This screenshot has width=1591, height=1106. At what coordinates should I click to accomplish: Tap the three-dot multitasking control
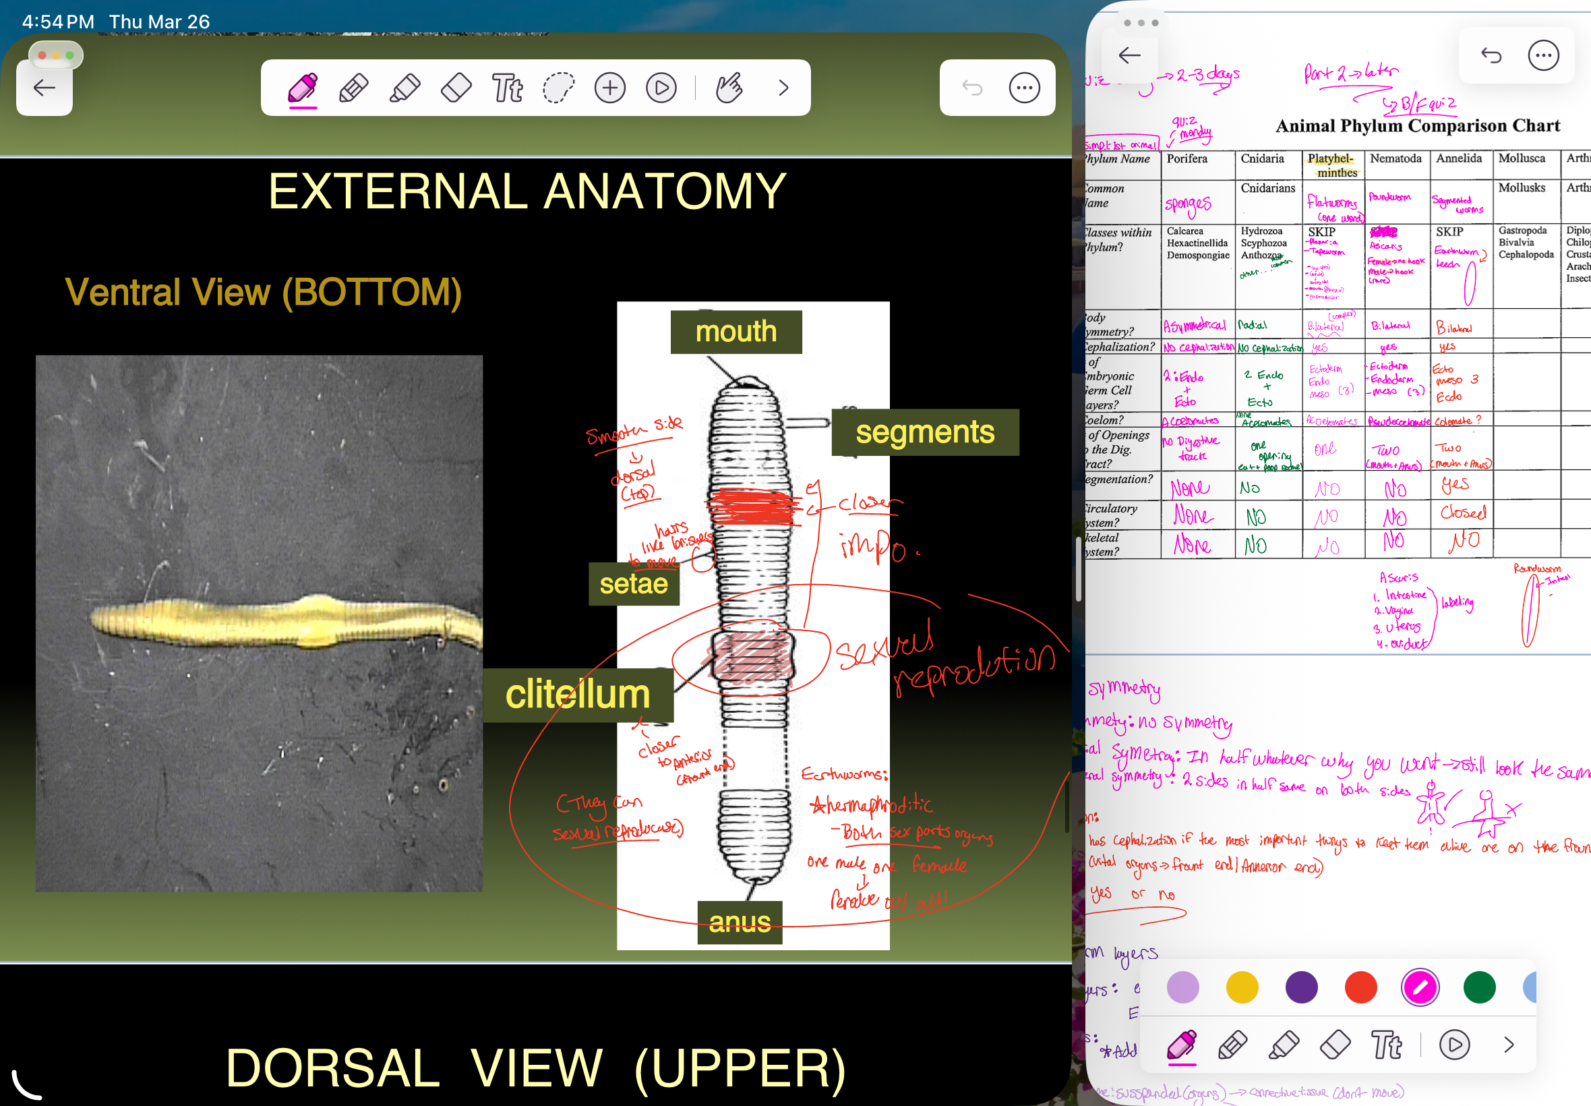tap(1141, 23)
